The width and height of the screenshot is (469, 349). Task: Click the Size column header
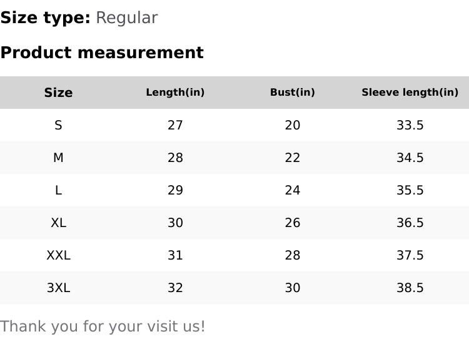(58, 93)
